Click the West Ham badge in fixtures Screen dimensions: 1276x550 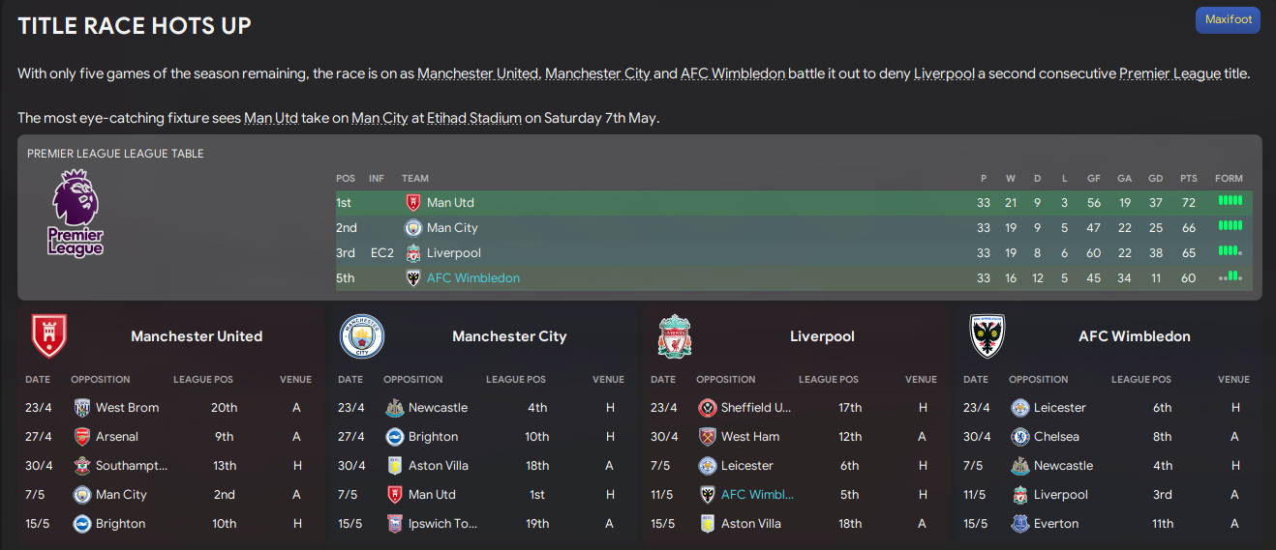[x=707, y=437]
